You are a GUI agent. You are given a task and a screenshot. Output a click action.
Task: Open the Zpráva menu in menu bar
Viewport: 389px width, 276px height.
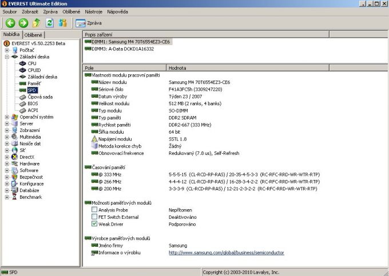click(50, 11)
